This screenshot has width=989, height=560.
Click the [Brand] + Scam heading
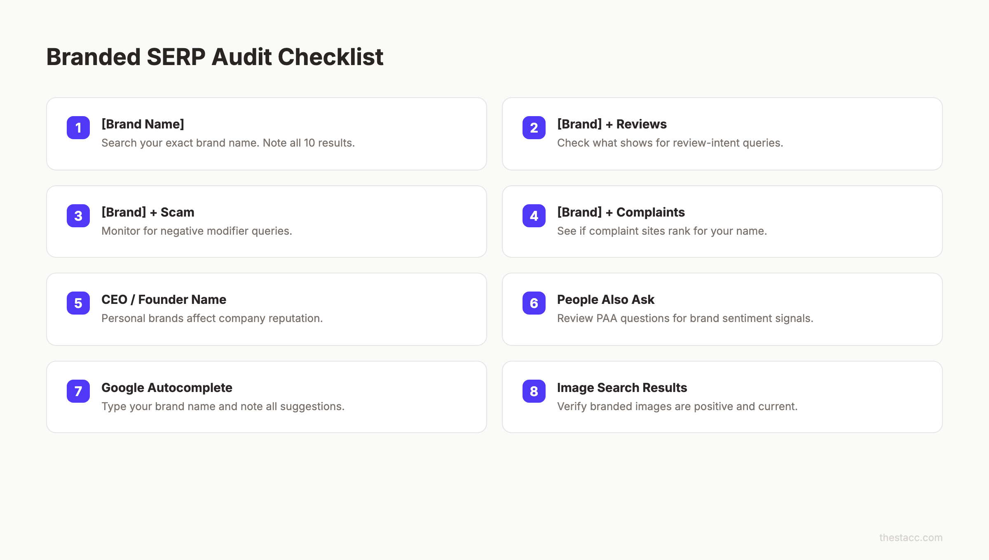click(x=148, y=212)
